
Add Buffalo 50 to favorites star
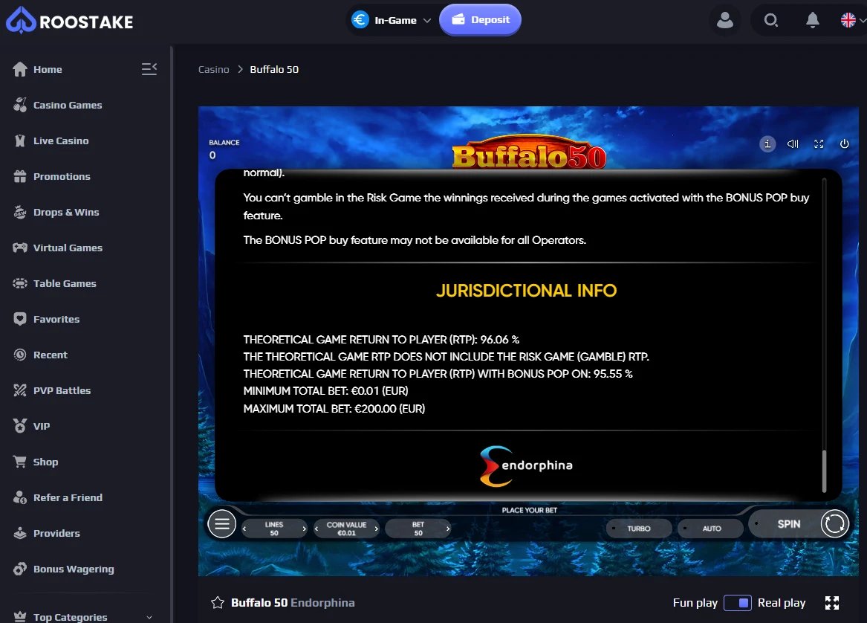point(217,602)
